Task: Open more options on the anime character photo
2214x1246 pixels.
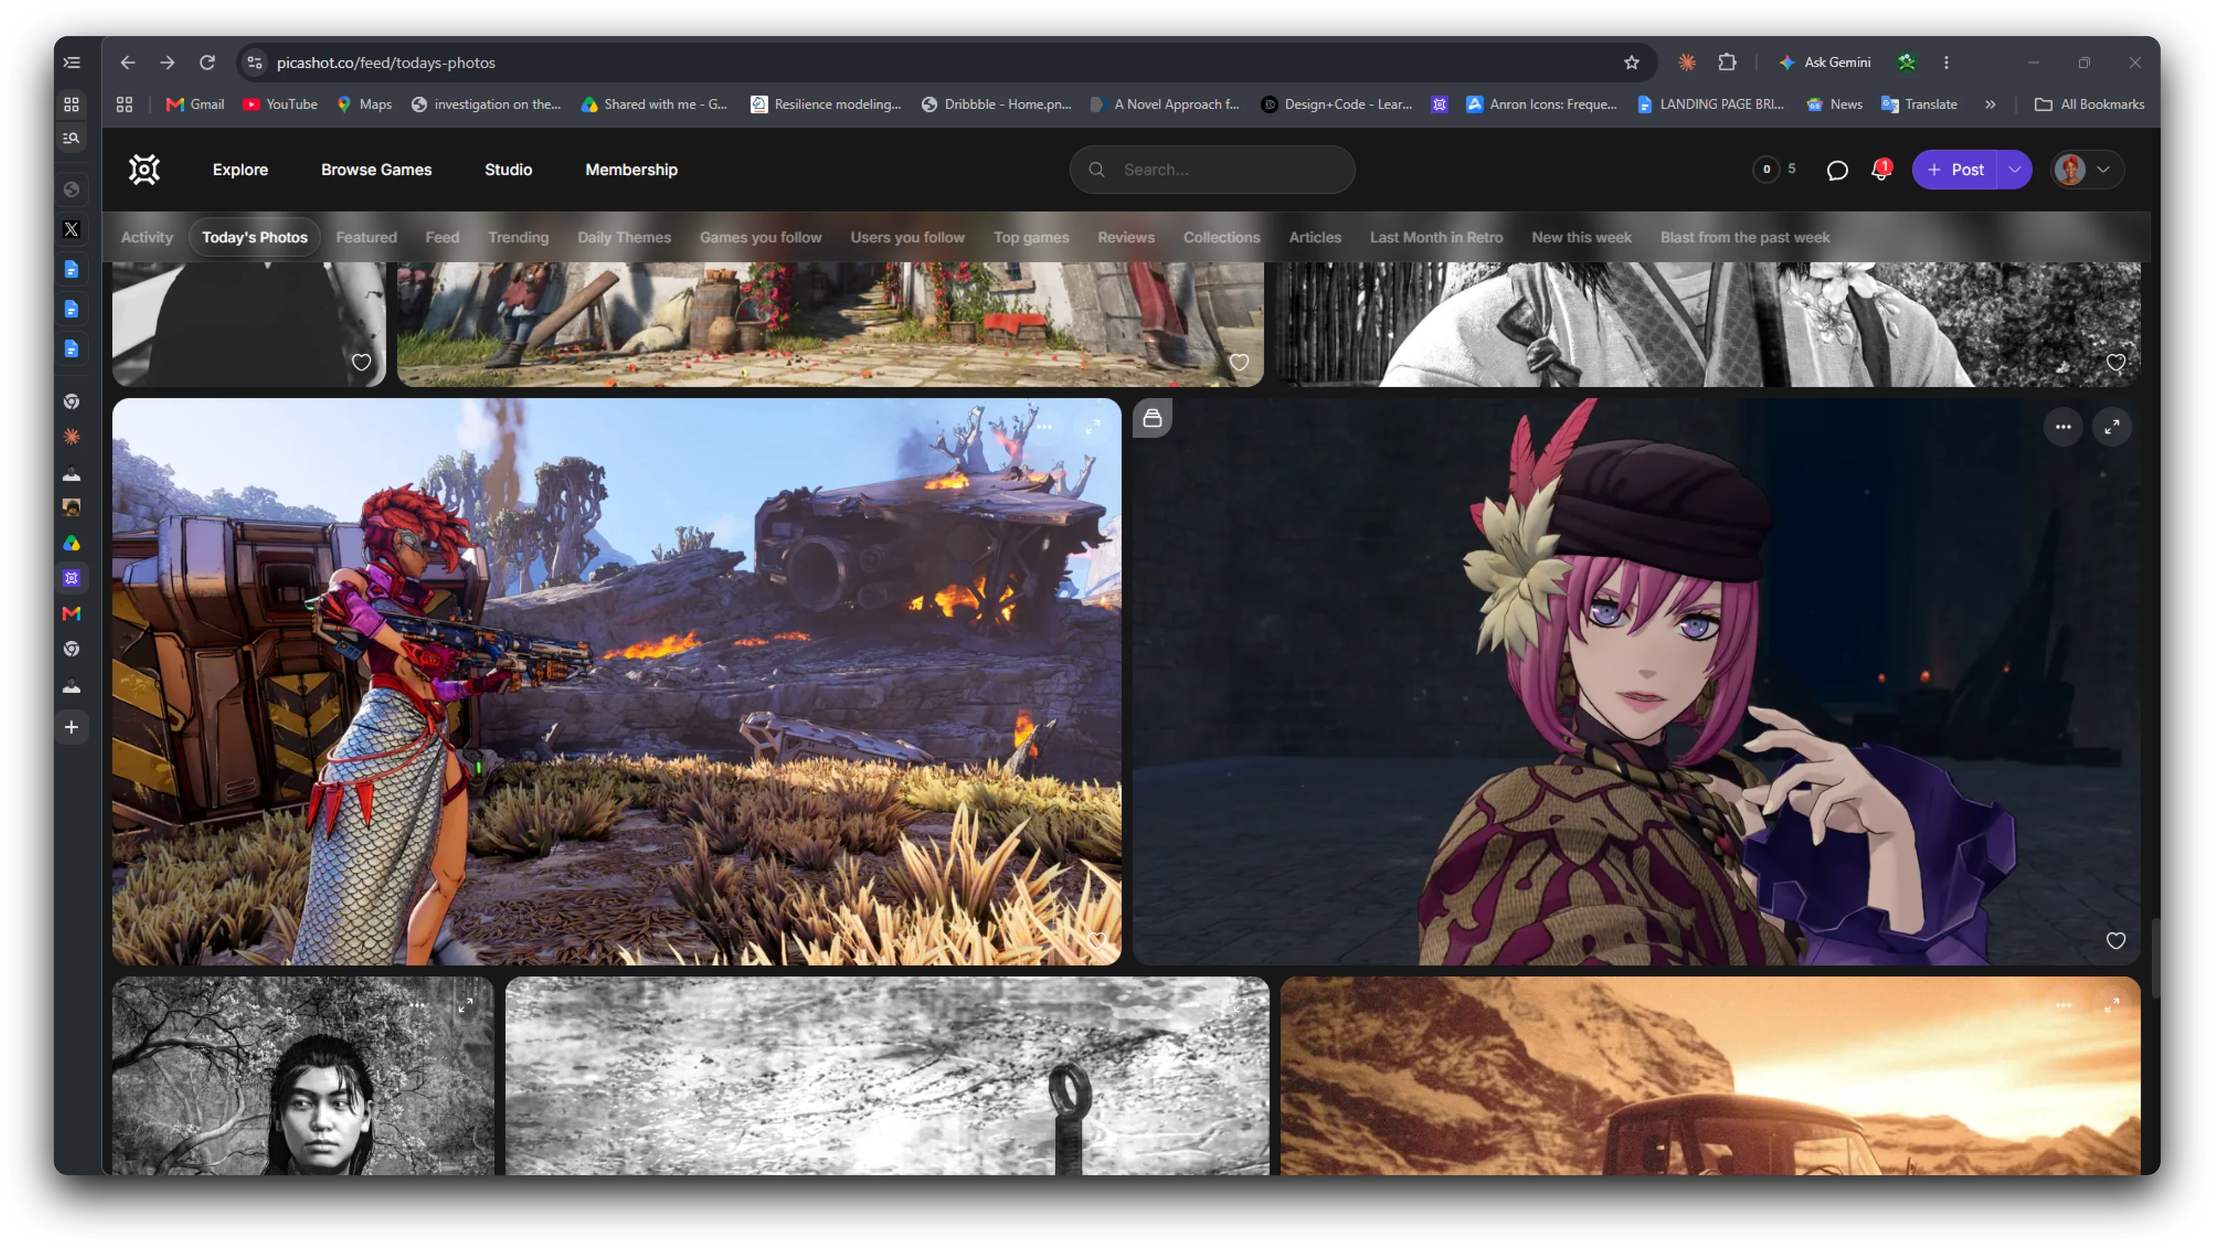Action: point(2063,427)
